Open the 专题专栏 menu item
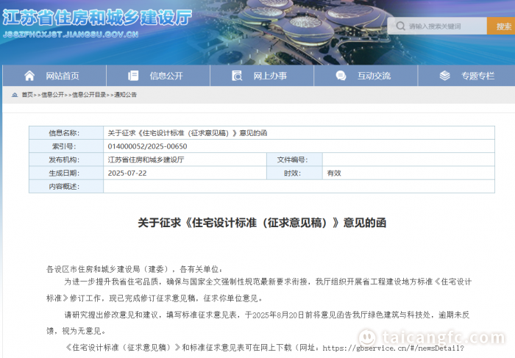Viewport: 515px width, 358px height. [x=477, y=76]
